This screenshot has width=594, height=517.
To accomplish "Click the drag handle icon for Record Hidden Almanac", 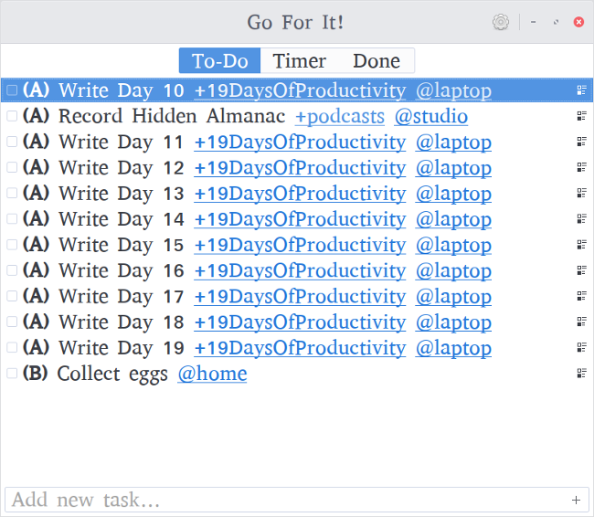I will coord(580,116).
